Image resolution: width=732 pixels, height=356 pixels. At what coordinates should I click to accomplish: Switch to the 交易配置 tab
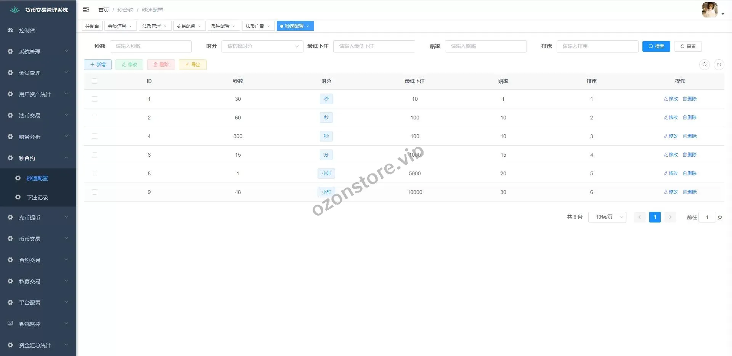186,26
